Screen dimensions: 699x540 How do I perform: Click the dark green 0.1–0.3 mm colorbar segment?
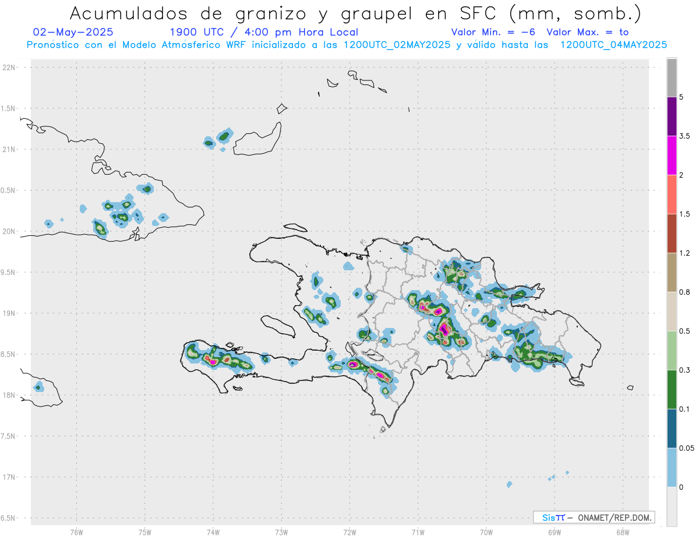coord(672,390)
